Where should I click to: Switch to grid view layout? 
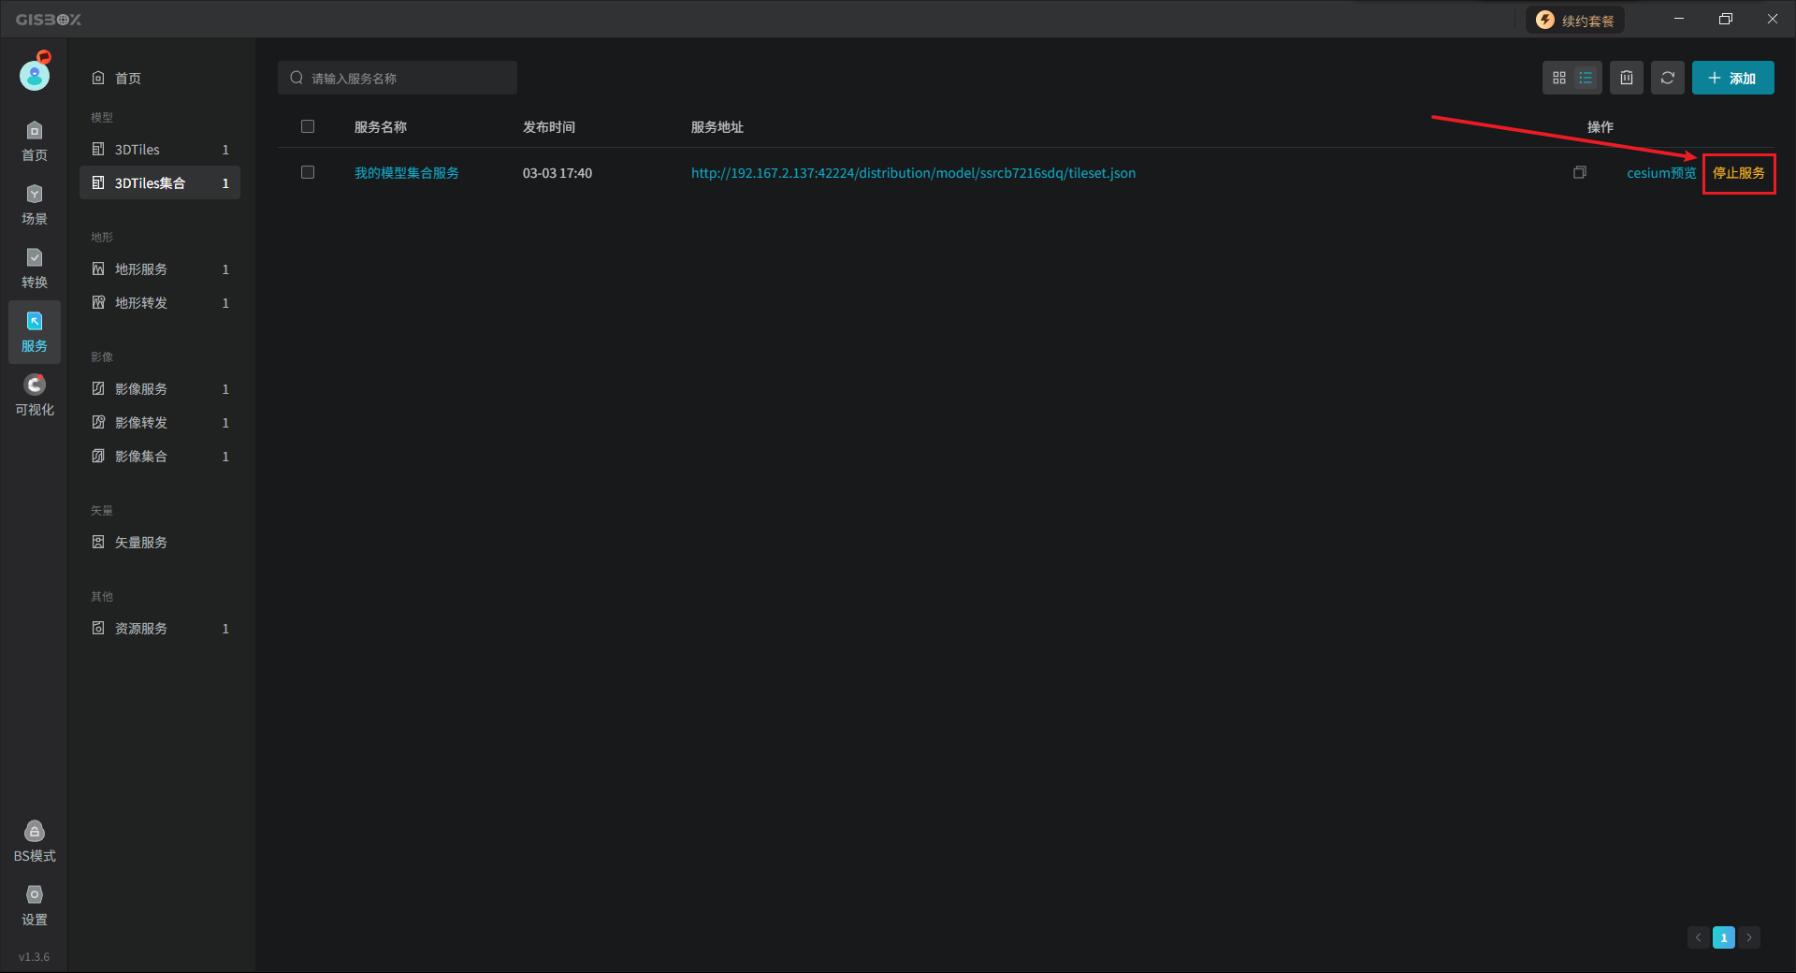click(1558, 78)
